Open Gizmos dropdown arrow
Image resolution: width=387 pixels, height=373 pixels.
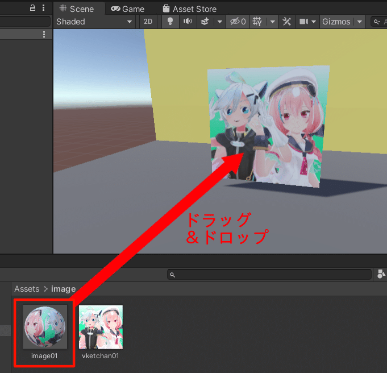tap(360, 22)
